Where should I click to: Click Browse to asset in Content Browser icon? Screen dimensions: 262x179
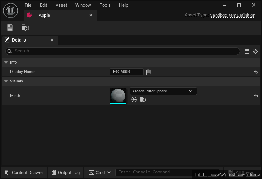pos(25,28)
